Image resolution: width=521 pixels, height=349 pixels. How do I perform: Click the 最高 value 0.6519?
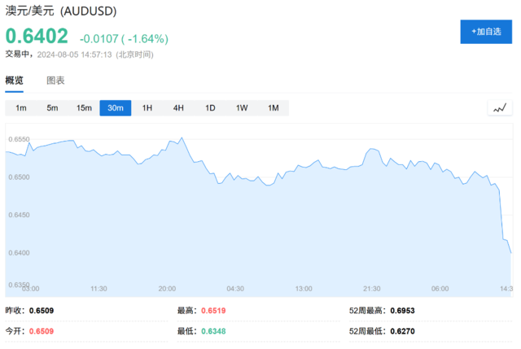212,310
